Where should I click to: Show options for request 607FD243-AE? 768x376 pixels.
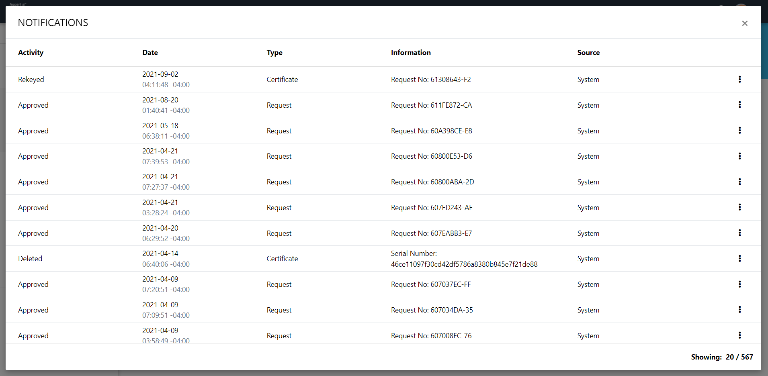click(x=739, y=207)
